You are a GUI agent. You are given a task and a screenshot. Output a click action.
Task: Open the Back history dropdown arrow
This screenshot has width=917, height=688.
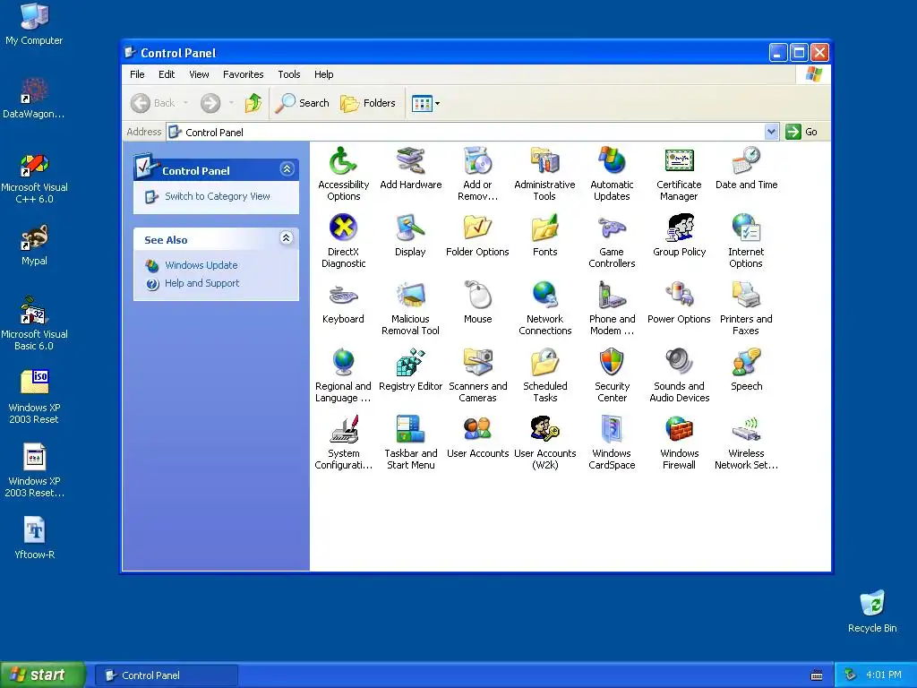(x=186, y=103)
